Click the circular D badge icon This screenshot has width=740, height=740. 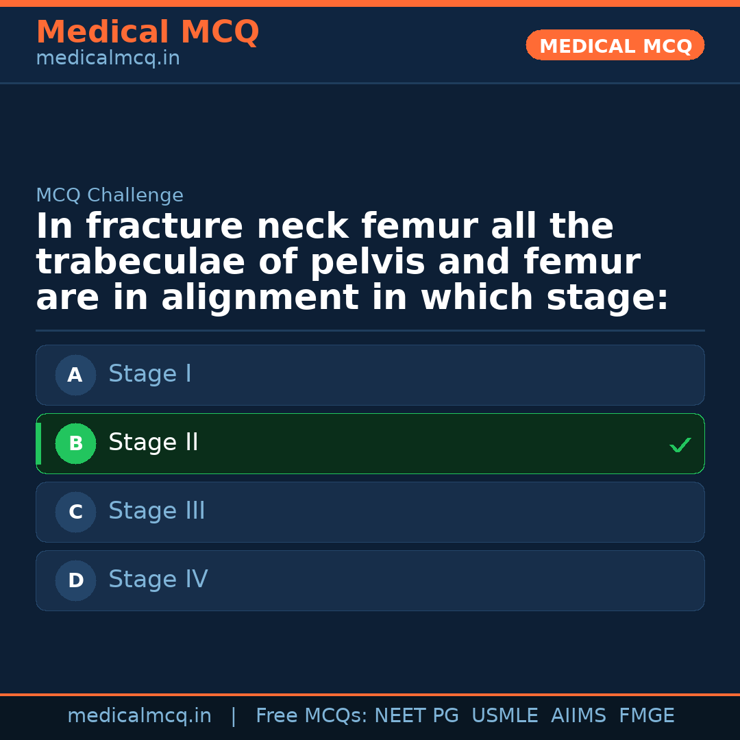coord(75,580)
